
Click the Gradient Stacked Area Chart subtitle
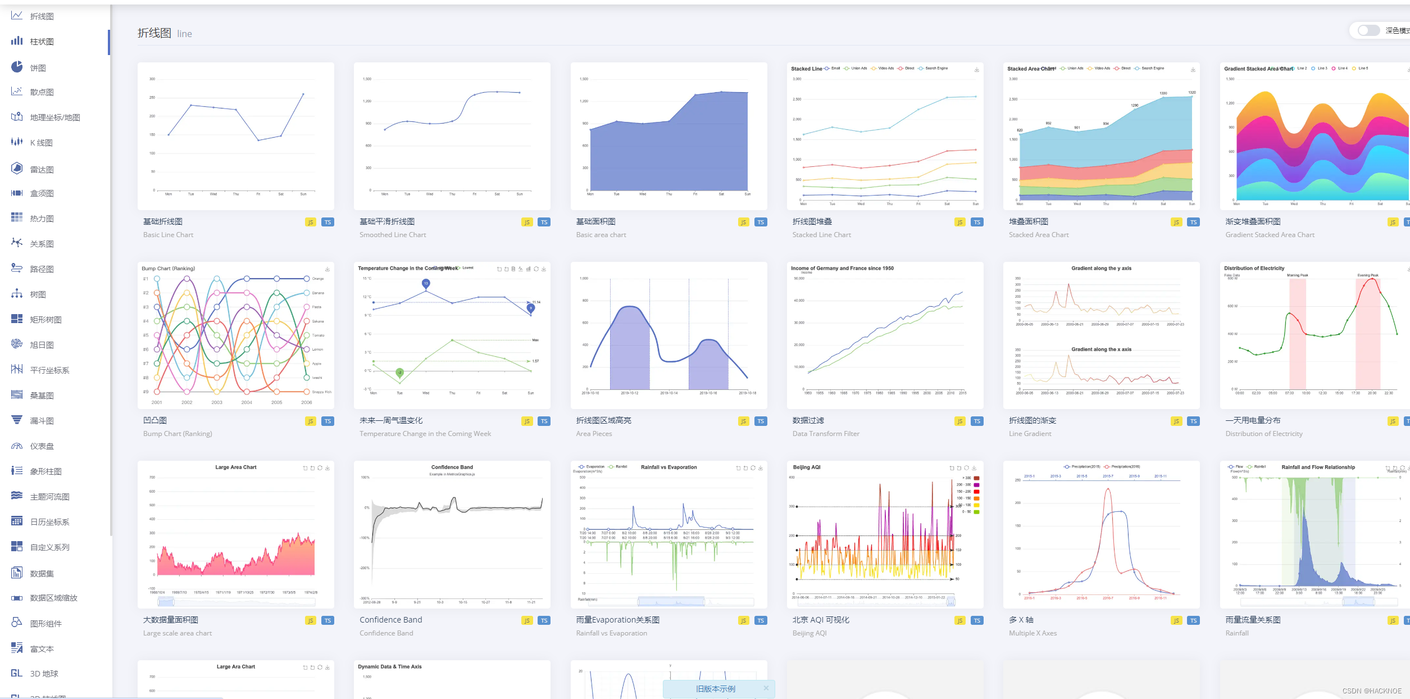click(1270, 235)
